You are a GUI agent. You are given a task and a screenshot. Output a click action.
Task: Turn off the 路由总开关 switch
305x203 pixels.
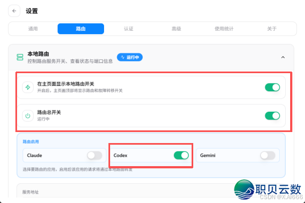coord(273,116)
